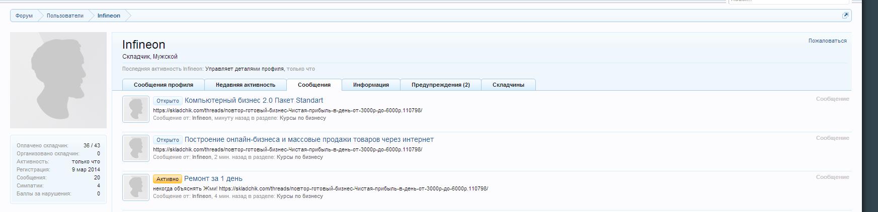Open the Информация tab
The image size is (878, 212).
tap(371, 85)
